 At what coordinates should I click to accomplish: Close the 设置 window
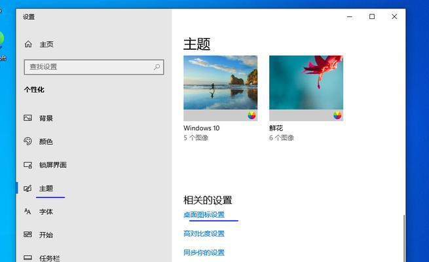(394, 16)
